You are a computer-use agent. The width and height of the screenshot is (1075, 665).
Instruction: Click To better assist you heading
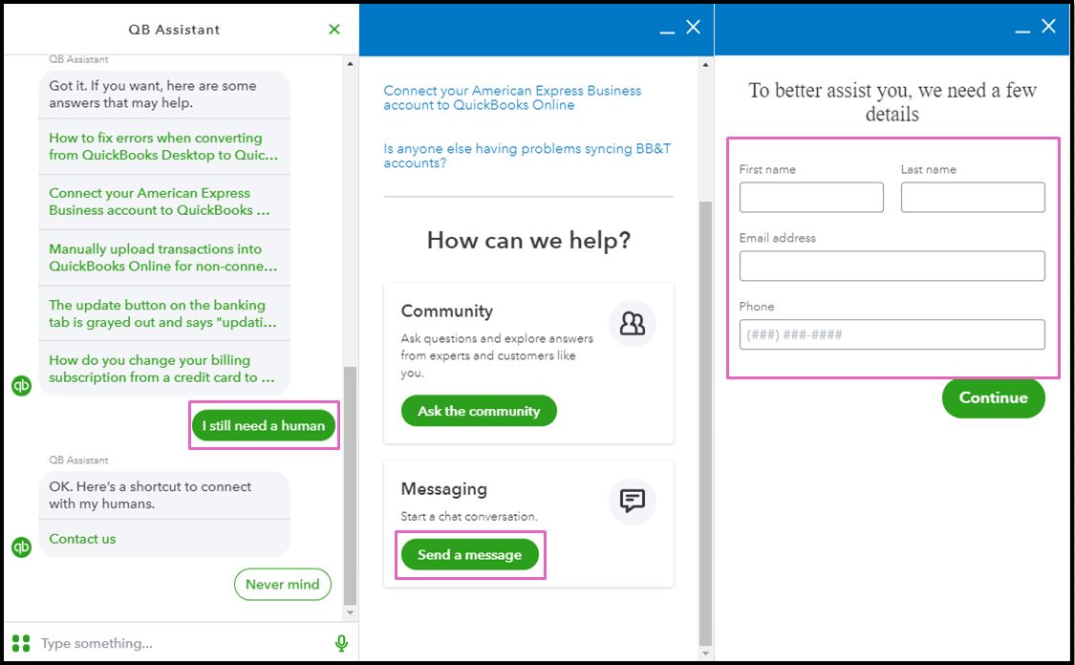coord(892,101)
